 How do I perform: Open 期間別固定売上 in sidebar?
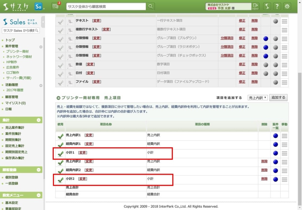(x=16, y=152)
